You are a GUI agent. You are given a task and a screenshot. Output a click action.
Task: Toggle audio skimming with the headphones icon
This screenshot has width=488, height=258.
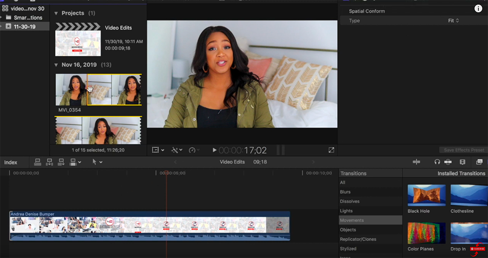pos(437,162)
